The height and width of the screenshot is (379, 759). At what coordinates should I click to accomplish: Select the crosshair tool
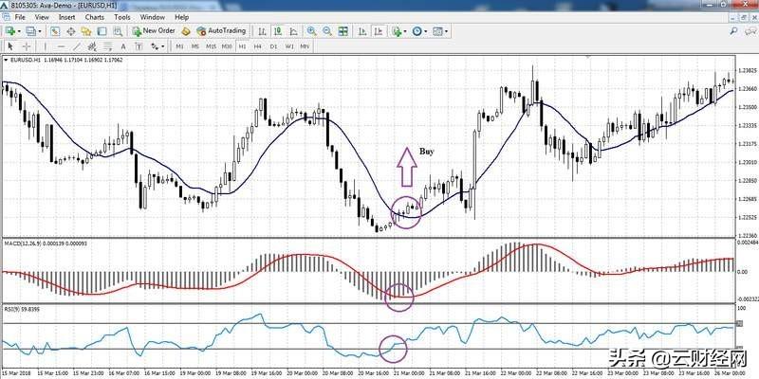(x=28, y=45)
